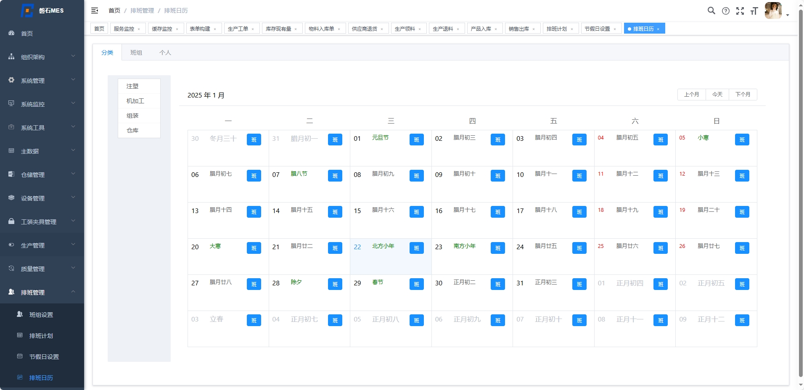Go to previous month with 上个月

coord(692,95)
